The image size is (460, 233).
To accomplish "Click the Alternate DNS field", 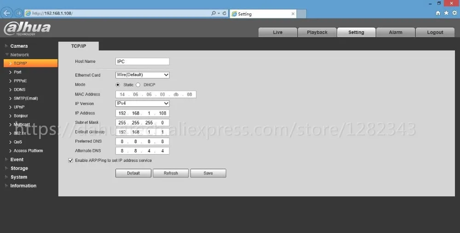I will point(142,151).
